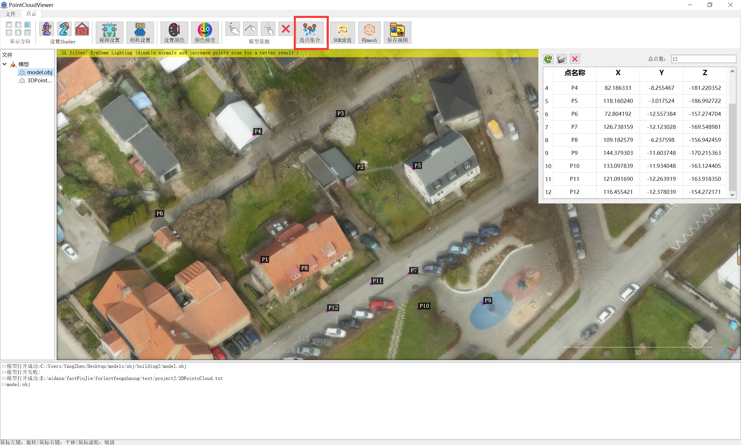This screenshot has width=741, height=445.
Task: Collapse the 模型 tree node
Action: 5,64
